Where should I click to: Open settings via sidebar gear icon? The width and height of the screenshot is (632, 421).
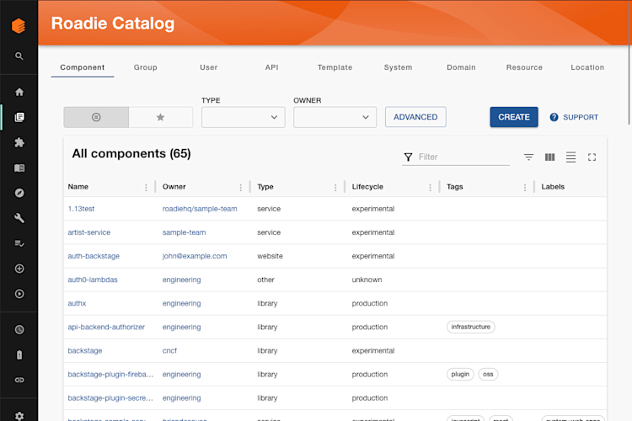click(x=19, y=416)
